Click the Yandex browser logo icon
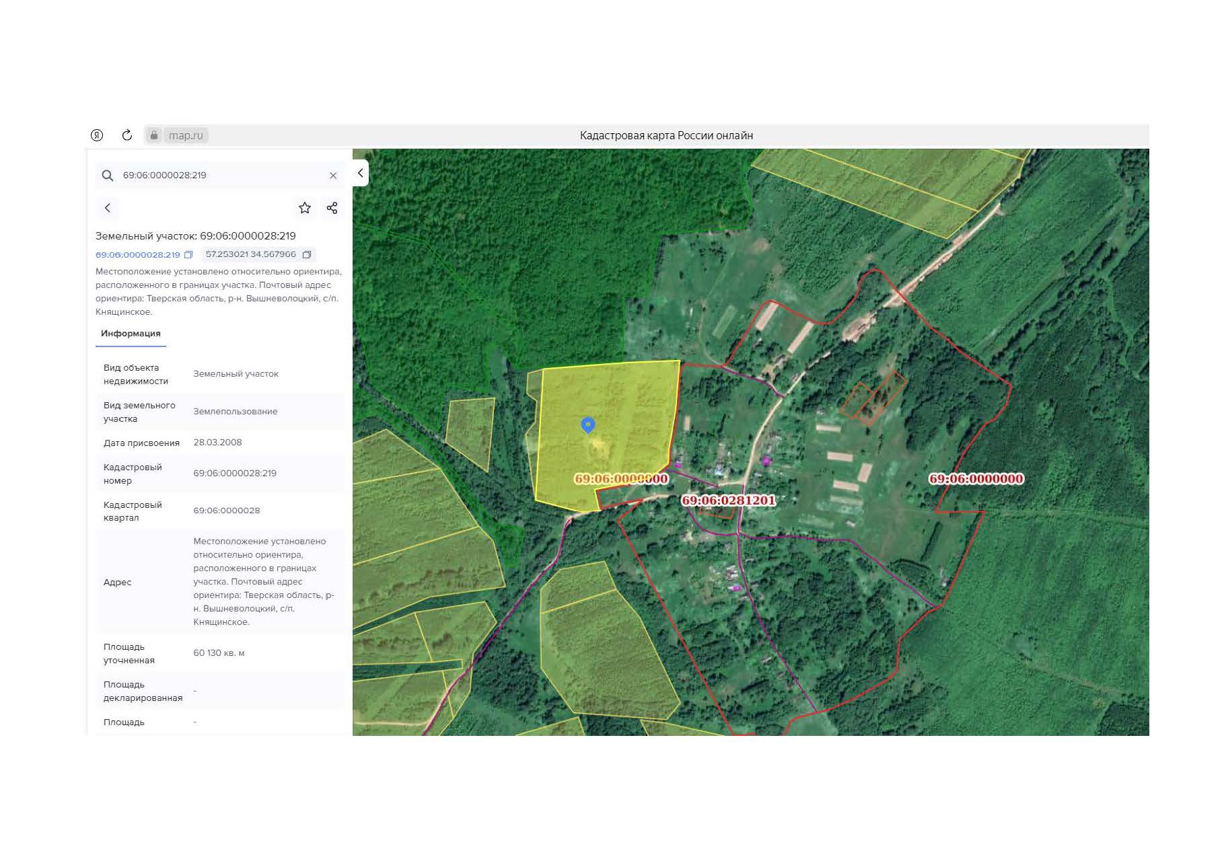The image size is (1220, 857). 97,135
